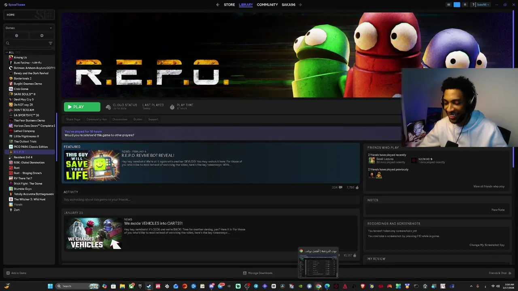Select The Witcher 3: Wild Hunt
Viewport: 518px width, 291px height.
tap(30, 199)
